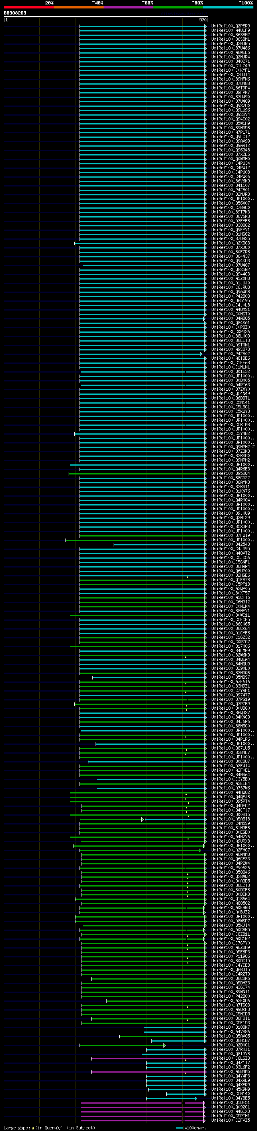The image size is (257, 1131).
Task: Click the UniRef100_Q1EB78 label
Action: pos(231,580)
